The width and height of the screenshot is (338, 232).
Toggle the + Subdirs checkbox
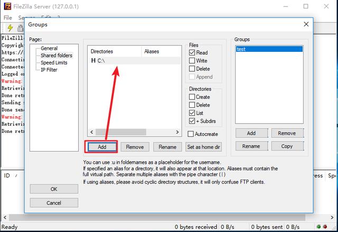(192, 121)
